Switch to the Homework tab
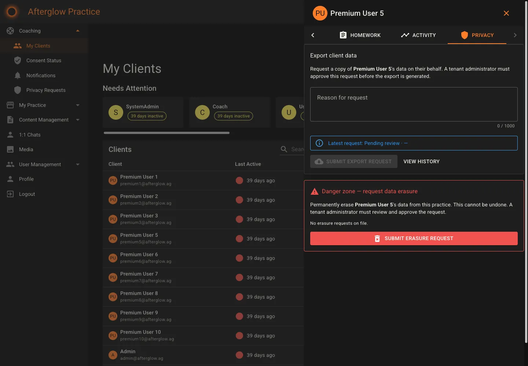 (x=360, y=35)
